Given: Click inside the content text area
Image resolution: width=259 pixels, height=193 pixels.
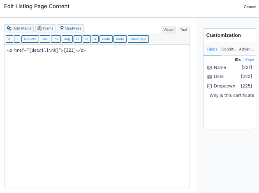Looking at the screenshot, I should (x=97, y=116).
